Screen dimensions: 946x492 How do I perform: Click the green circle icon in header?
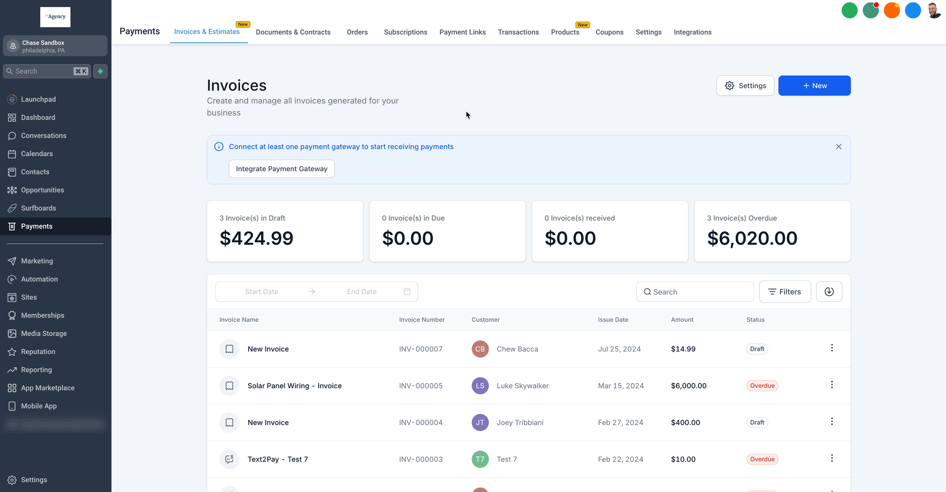(849, 10)
